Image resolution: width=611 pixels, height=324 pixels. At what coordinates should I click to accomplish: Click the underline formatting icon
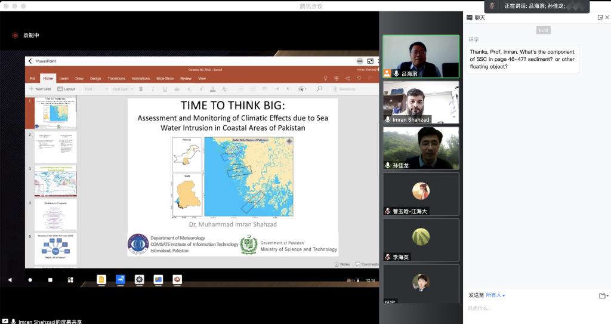[x=164, y=89]
